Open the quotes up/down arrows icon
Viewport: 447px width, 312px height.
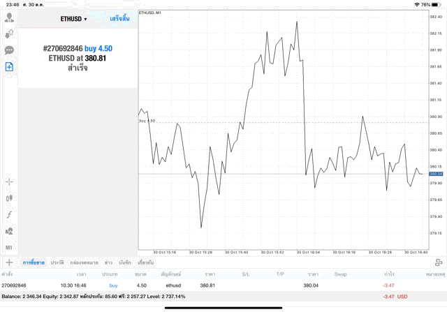(x=9, y=34)
